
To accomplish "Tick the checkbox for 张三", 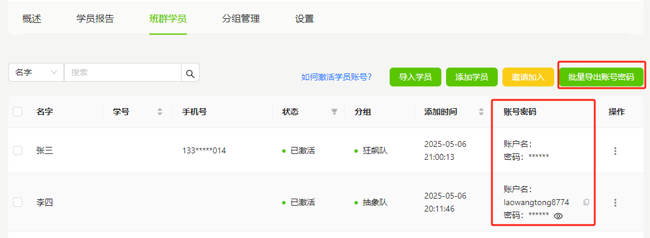I will [18, 150].
